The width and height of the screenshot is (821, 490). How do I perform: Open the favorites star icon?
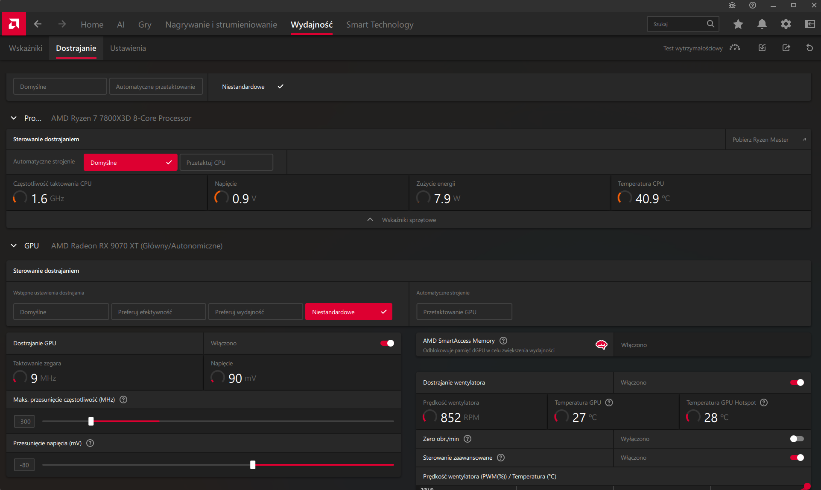click(738, 24)
